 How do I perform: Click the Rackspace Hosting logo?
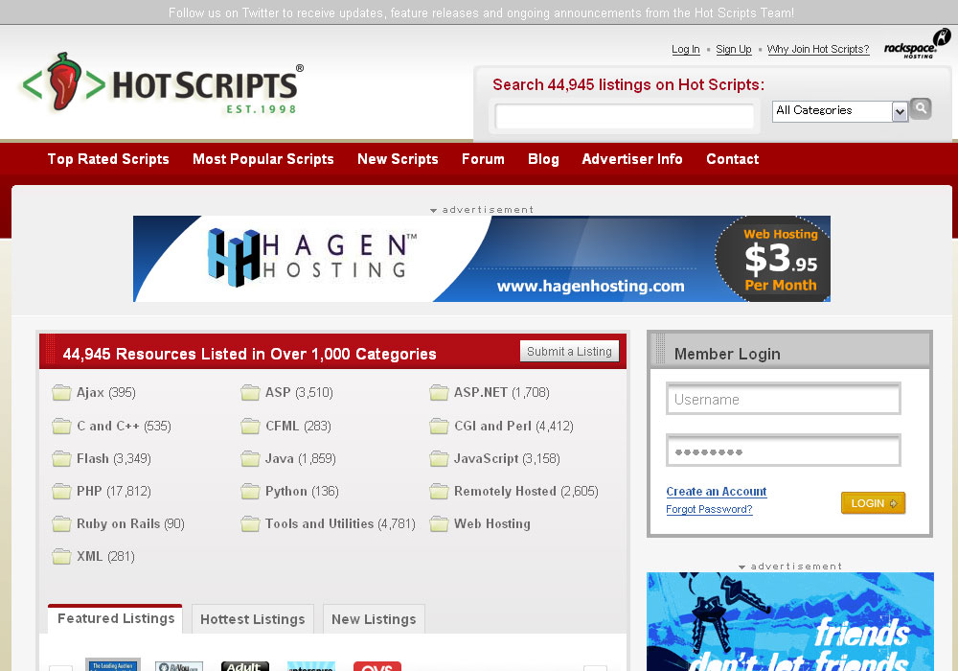[x=917, y=44]
